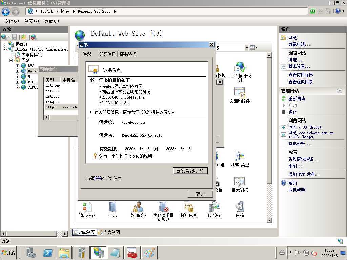This screenshot has width=347, height=260.
Task: Click the 颁发者说明(S) button
Action: [x=190, y=171]
